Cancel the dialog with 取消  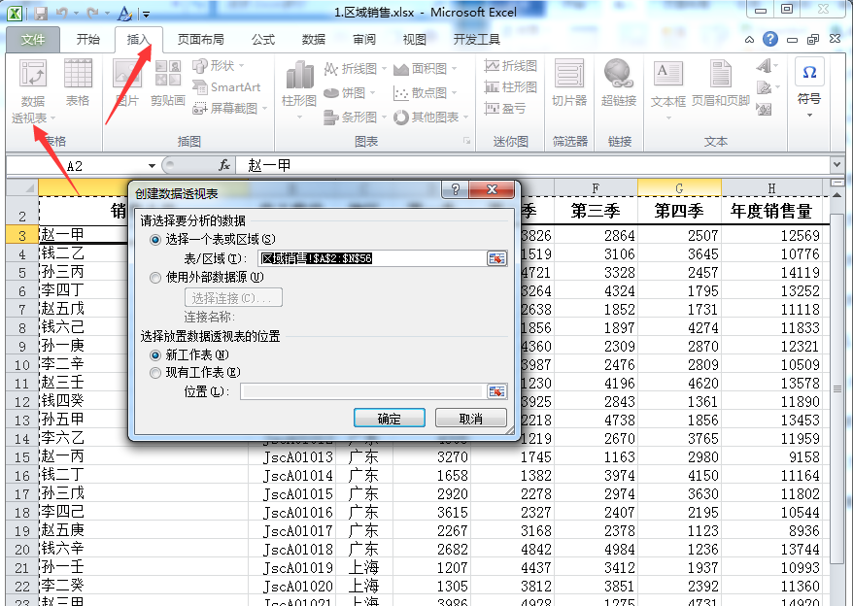(471, 419)
